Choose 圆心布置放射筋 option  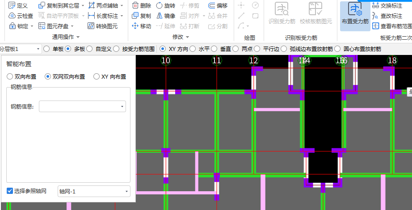click(338, 49)
